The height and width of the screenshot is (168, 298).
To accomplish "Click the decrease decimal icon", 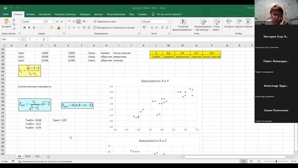I will point(167,28).
